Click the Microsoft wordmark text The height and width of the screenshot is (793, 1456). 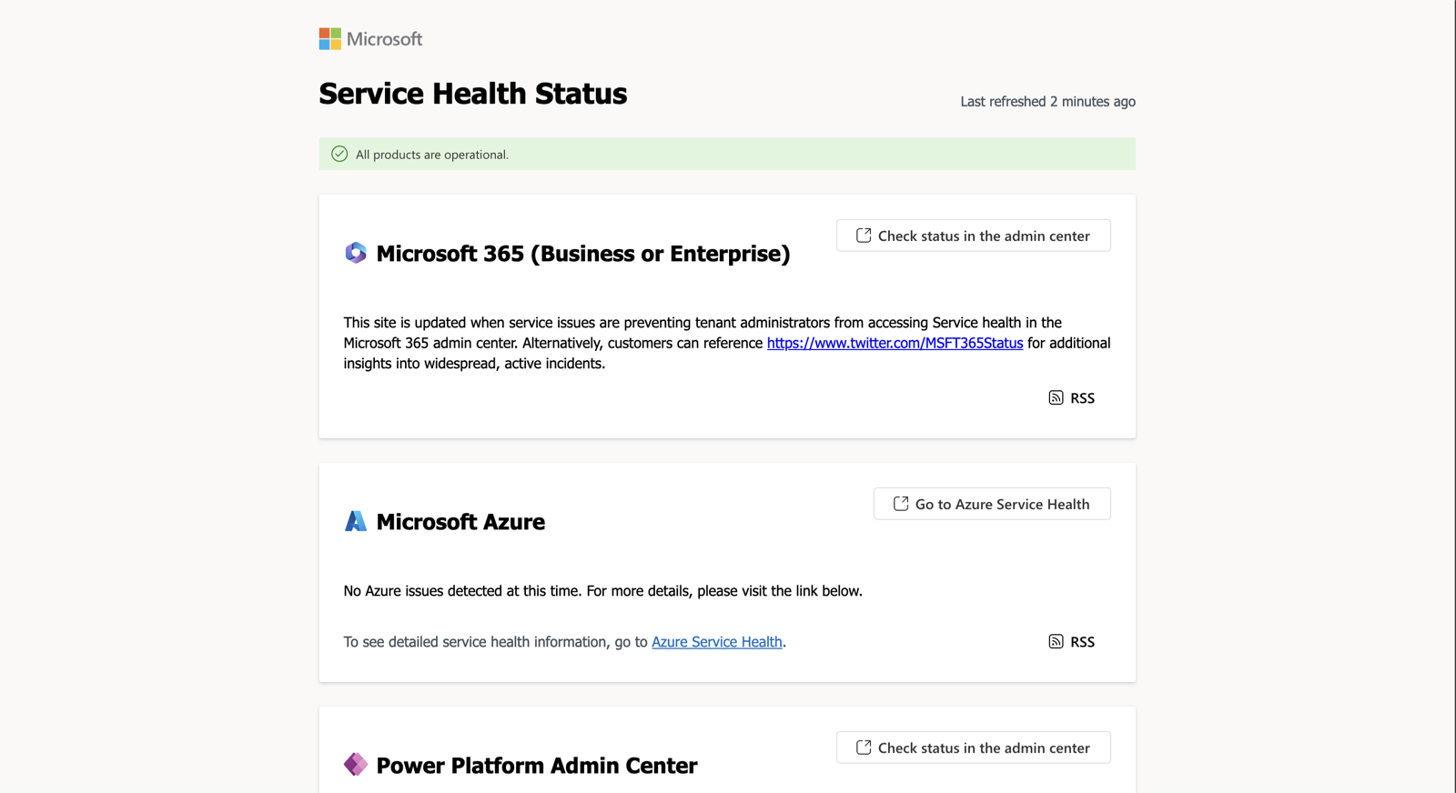(x=384, y=39)
